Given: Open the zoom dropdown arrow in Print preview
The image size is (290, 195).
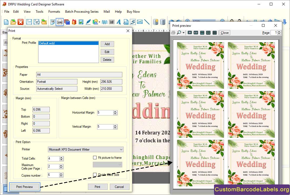Looking at the screenshot, I should pos(183,33).
